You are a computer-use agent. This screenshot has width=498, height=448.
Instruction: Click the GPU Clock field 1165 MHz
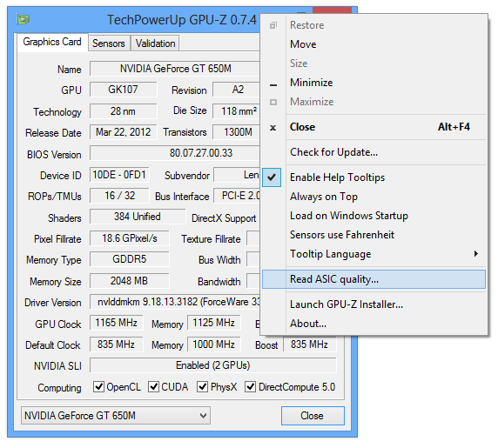pyautogui.click(x=117, y=323)
